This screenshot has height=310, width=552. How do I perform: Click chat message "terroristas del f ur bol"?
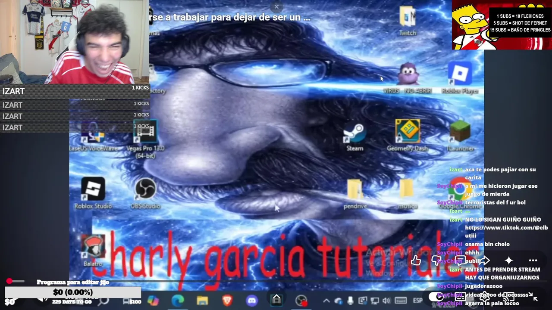pyautogui.click(x=495, y=202)
